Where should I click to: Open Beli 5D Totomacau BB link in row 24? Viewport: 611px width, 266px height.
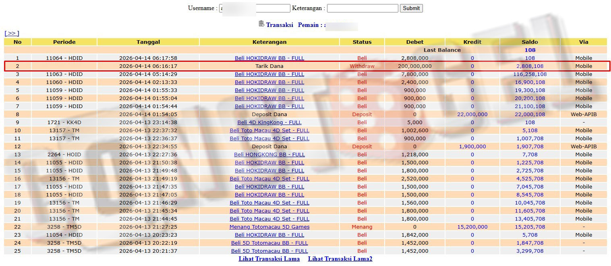(269, 243)
